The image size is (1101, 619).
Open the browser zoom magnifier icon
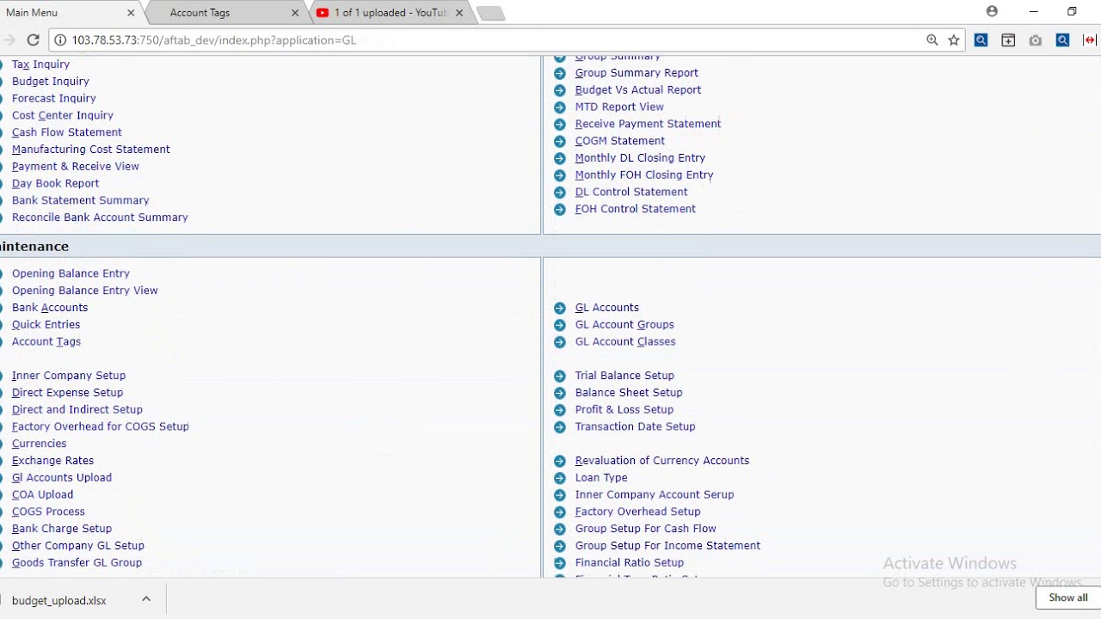[x=932, y=40]
